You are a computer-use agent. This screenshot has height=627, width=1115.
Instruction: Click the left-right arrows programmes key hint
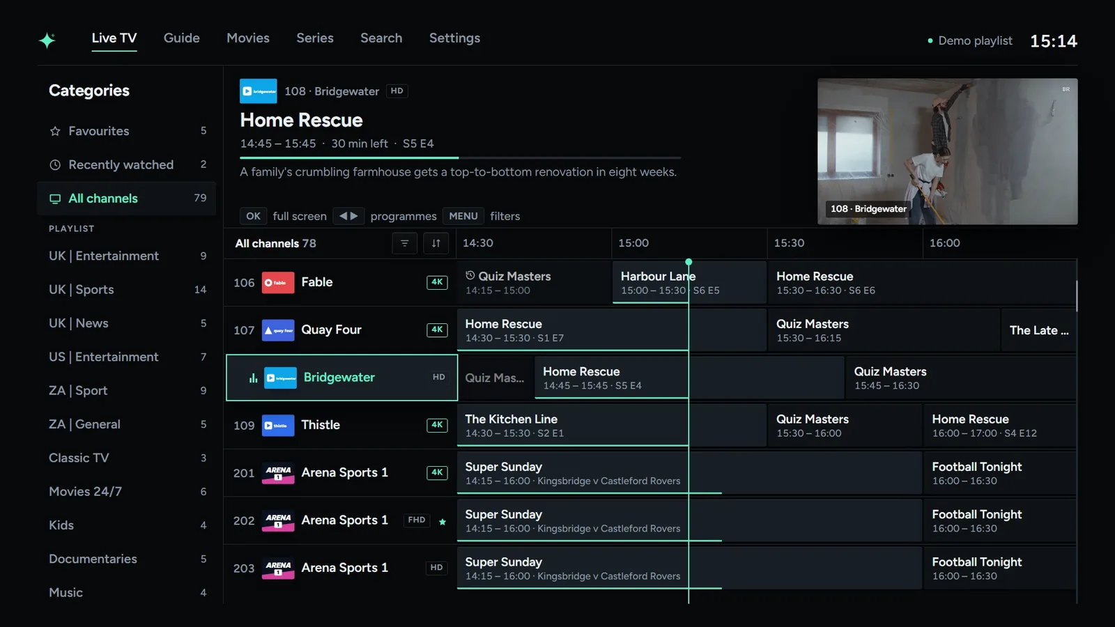(x=348, y=216)
